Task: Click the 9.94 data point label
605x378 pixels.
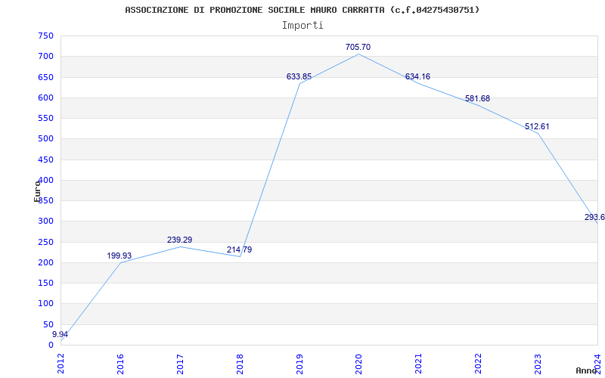Action: 60,334
